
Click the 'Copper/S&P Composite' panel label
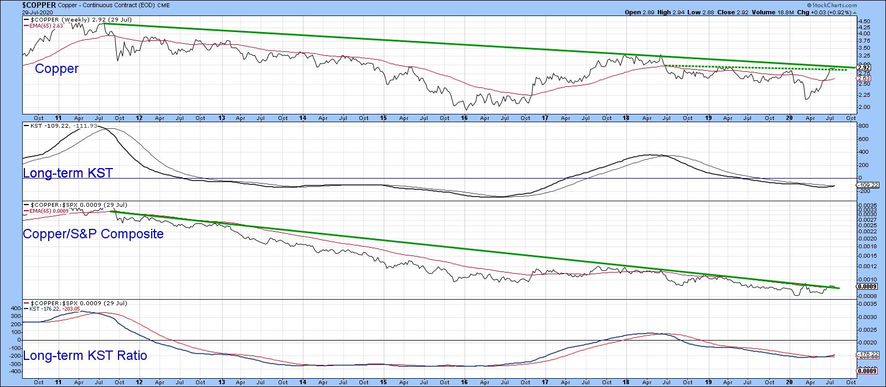[93, 234]
